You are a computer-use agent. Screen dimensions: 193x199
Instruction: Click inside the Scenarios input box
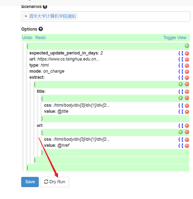pos(106,16)
